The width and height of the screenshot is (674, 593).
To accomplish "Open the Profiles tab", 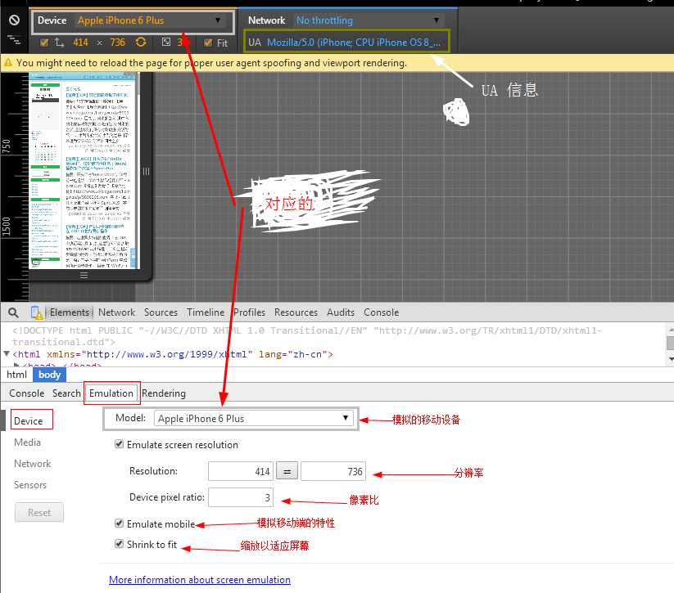I will click(249, 312).
